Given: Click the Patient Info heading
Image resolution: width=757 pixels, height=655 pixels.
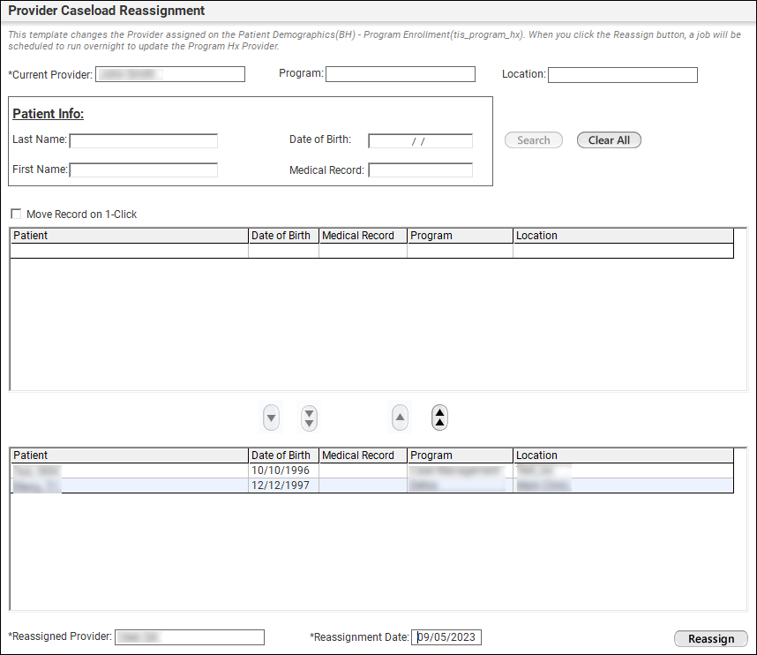Looking at the screenshot, I should coord(48,114).
